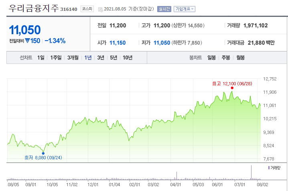Click the 08/02 x-axis date label
This screenshot has width=288, height=191.
pyautogui.click(x=262, y=185)
